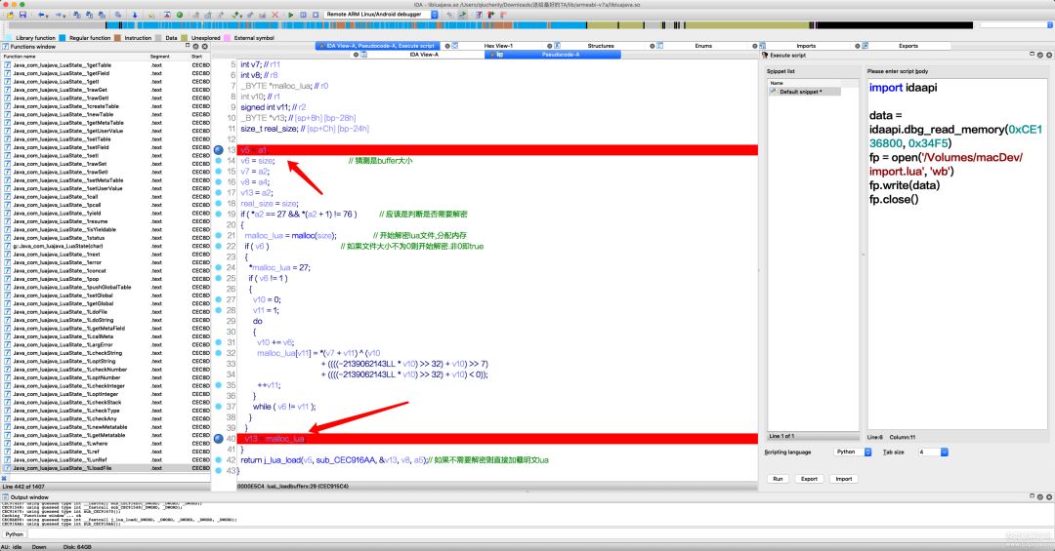Click the open file folder icon
The width and height of the screenshot is (1055, 551).
point(9,15)
